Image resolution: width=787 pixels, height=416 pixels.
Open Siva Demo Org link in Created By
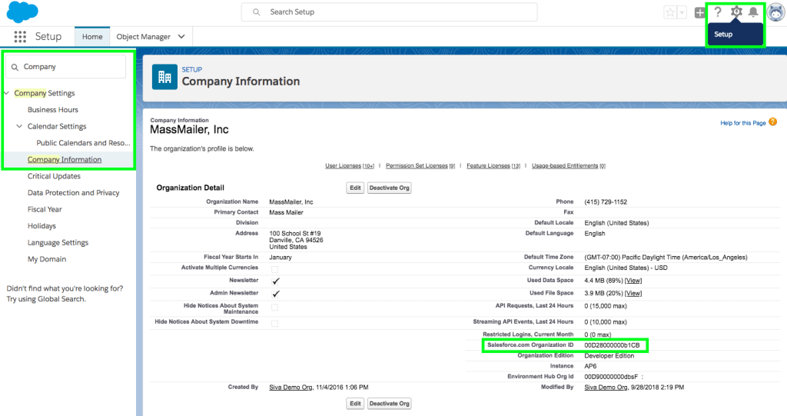tap(291, 388)
